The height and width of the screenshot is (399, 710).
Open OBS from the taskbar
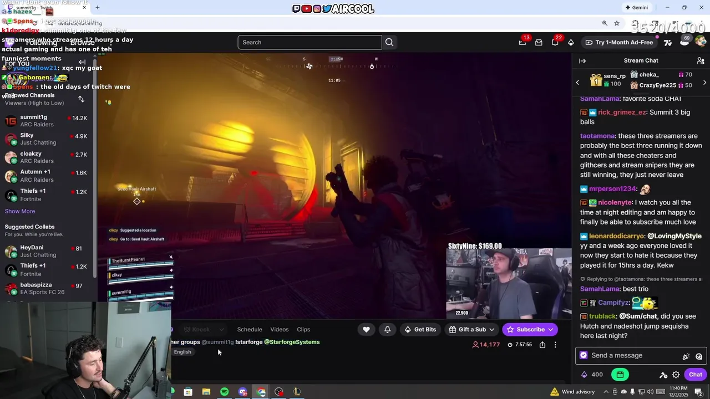pyautogui.click(x=278, y=392)
